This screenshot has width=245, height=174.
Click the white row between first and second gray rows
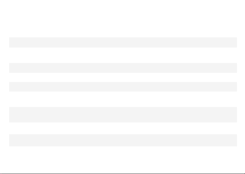click(x=123, y=55)
